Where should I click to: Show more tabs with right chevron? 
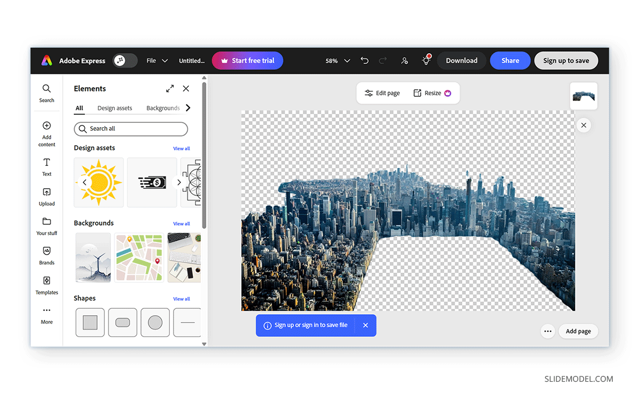(188, 108)
